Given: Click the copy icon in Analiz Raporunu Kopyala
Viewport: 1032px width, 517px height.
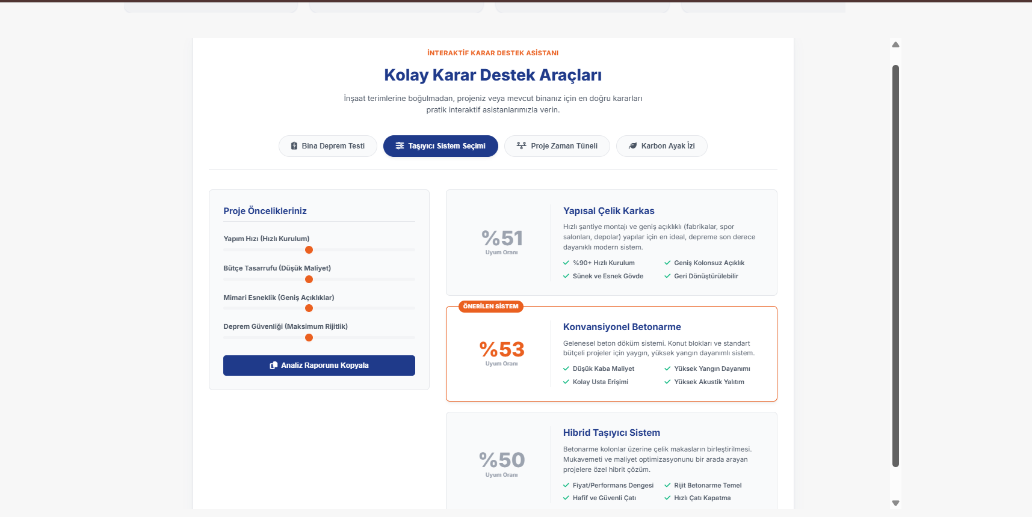Looking at the screenshot, I should pyautogui.click(x=274, y=366).
